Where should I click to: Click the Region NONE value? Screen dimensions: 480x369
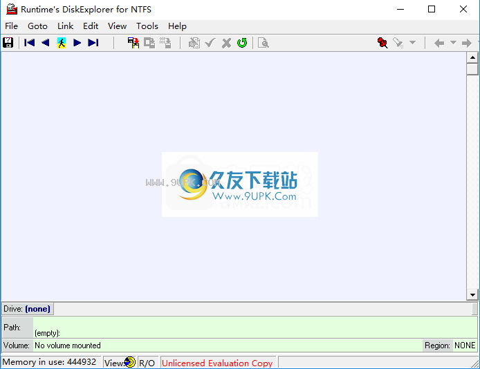click(x=465, y=346)
